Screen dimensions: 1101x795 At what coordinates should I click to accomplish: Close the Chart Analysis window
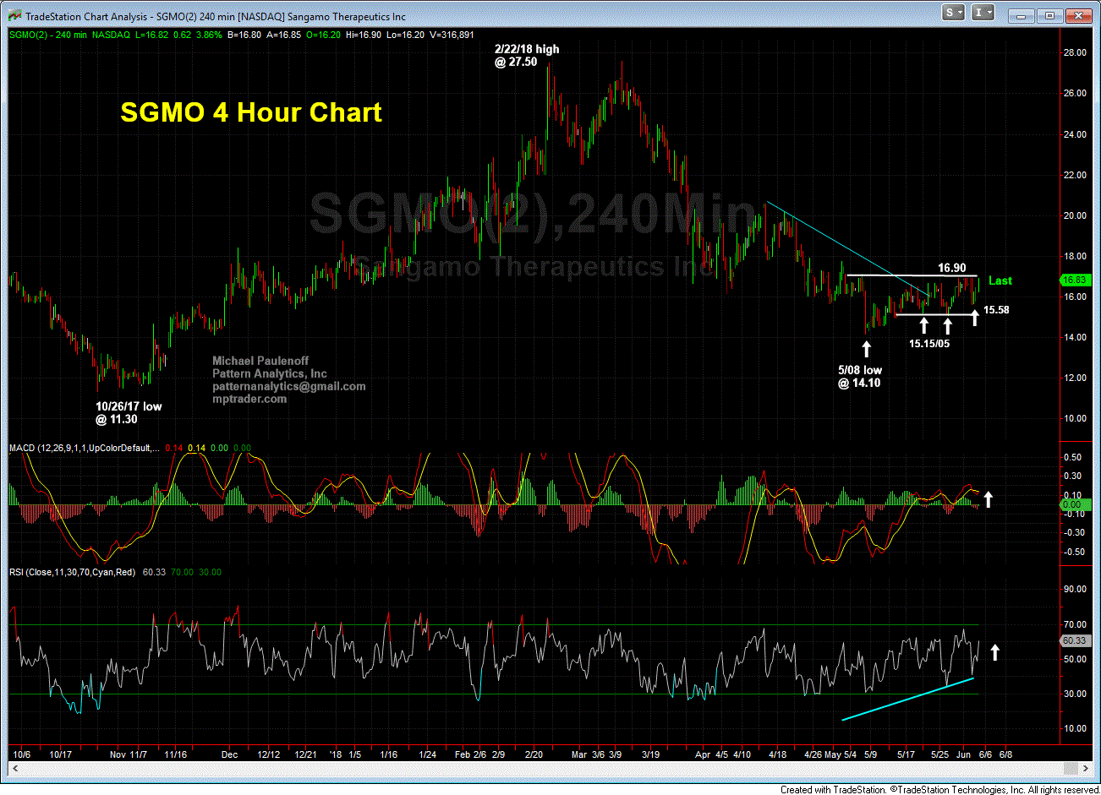coord(1077,14)
